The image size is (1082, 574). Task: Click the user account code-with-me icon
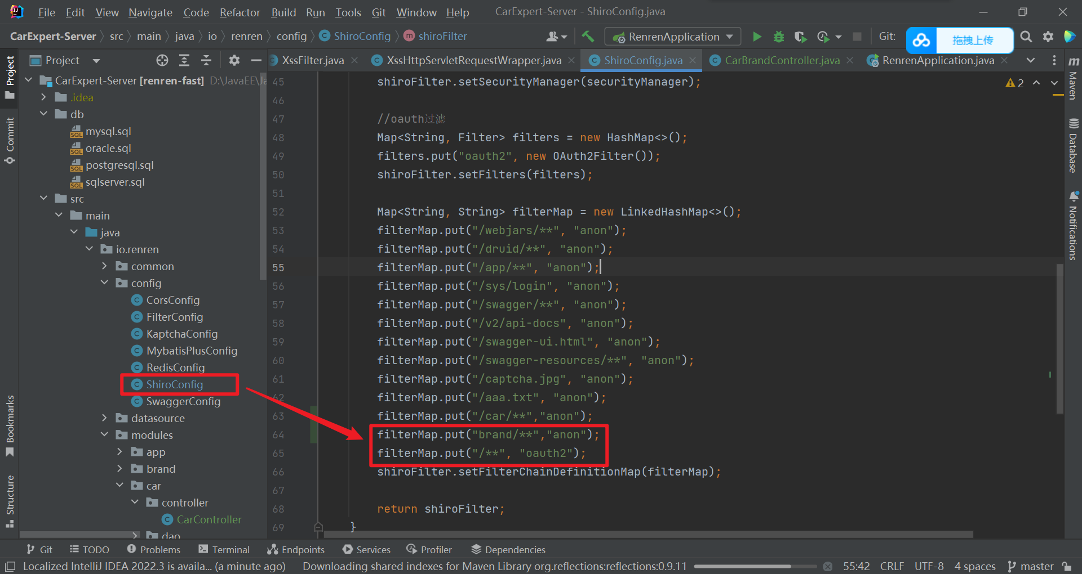(x=556, y=37)
